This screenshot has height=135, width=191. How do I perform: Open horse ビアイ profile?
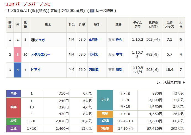(x=36, y=69)
